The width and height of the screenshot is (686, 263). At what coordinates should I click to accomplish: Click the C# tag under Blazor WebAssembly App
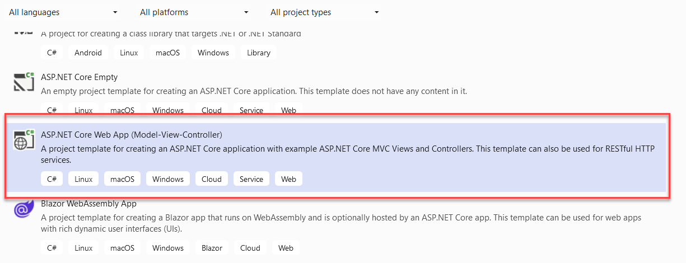[x=52, y=248]
